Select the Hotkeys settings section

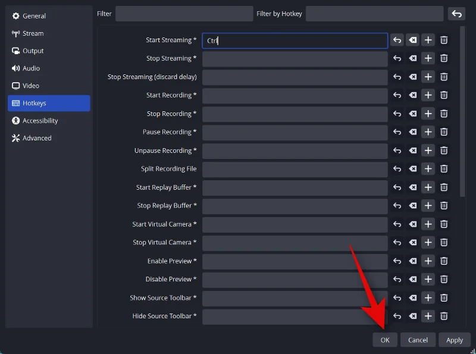tap(49, 103)
